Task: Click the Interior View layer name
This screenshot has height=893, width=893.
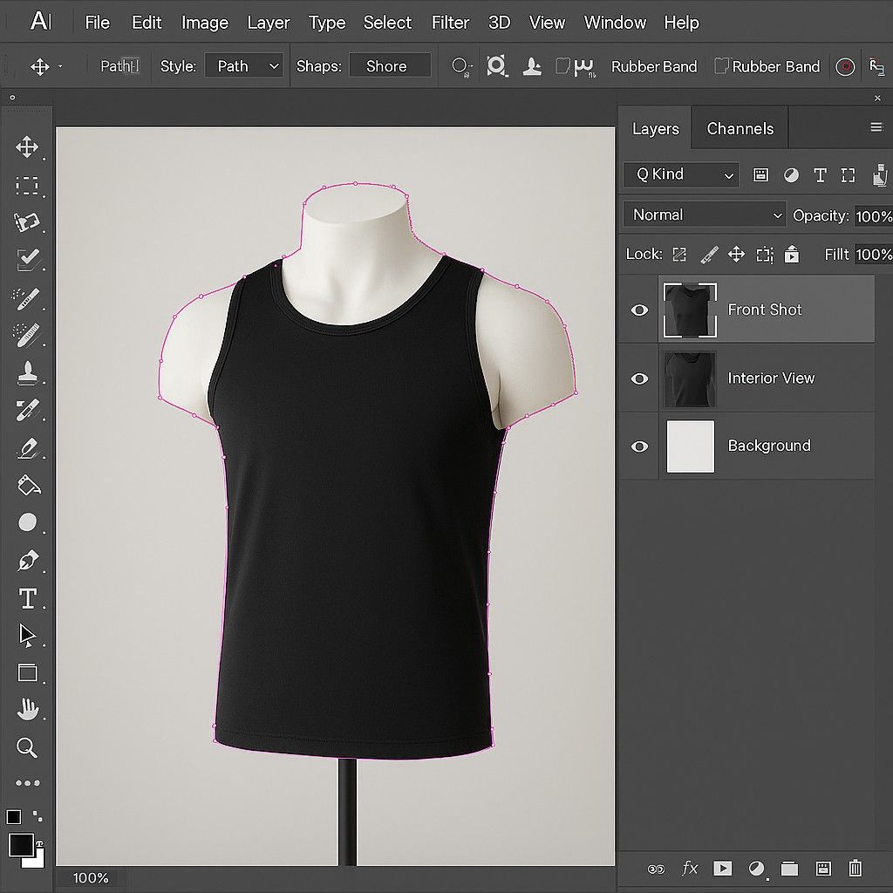Action: click(x=771, y=378)
